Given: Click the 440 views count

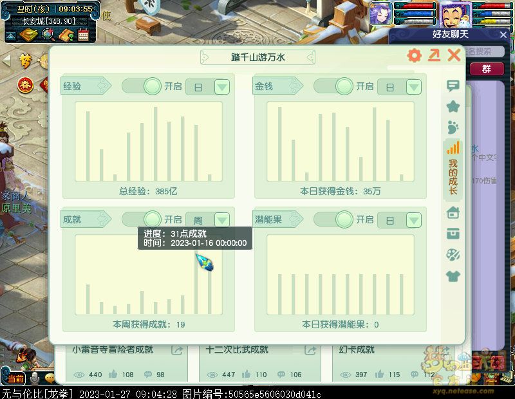Looking at the screenshot, I should (95, 375).
